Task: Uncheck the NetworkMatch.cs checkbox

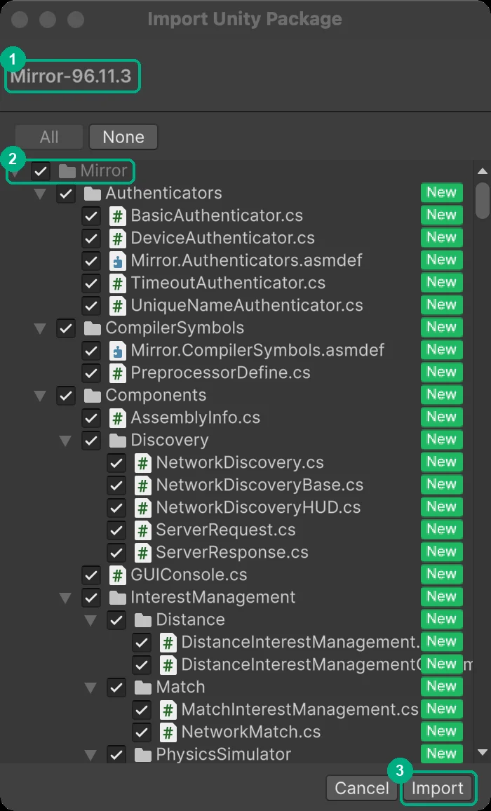Action: tap(141, 732)
